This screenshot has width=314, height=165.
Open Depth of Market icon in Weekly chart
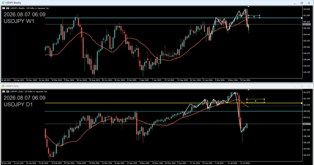pyautogui.click(x=8, y=8)
